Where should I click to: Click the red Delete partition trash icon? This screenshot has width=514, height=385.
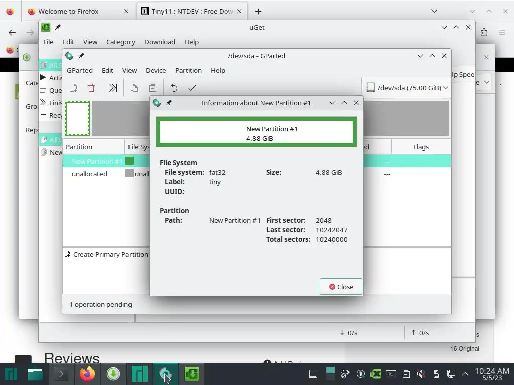[x=91, y=88]
